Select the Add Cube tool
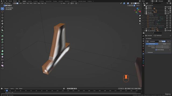This screenshot has width=172, height=96. pyautogui.click(x=2, y=33)
